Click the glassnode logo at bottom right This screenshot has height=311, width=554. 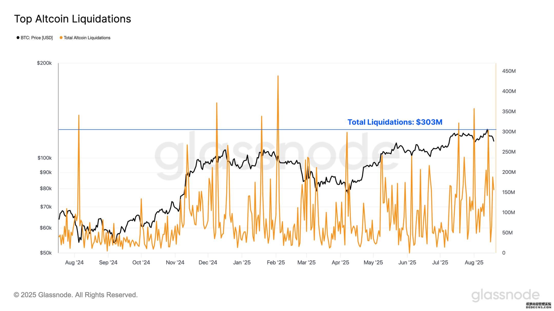tap(506, 296)
